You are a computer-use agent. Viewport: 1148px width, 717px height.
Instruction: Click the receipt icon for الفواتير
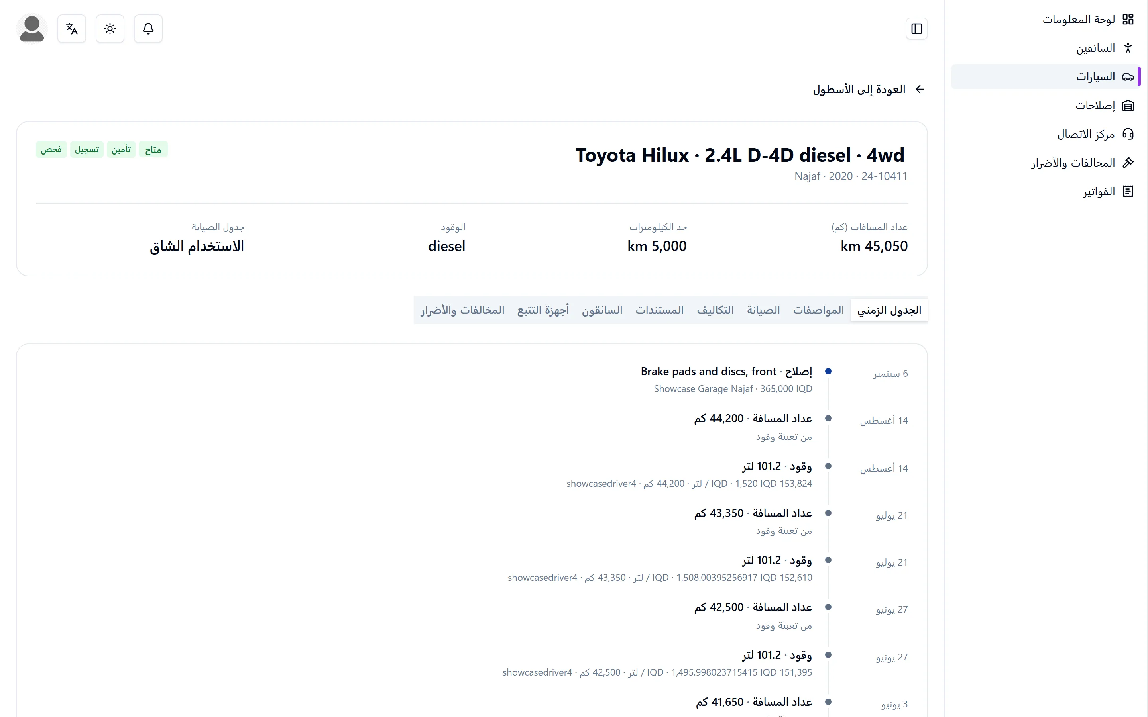(x=1128, y=192)
